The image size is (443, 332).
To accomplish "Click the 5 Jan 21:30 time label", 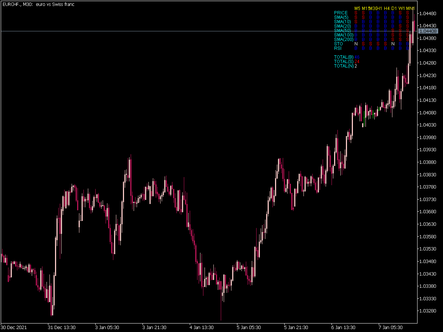I will click(x=296, y=327).
